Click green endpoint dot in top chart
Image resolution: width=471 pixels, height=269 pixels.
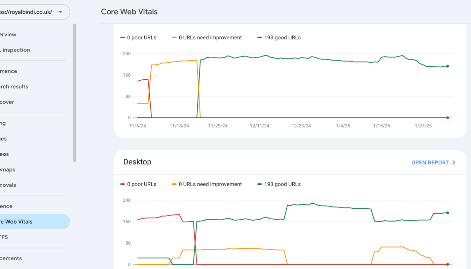click(x=447, y=66)
